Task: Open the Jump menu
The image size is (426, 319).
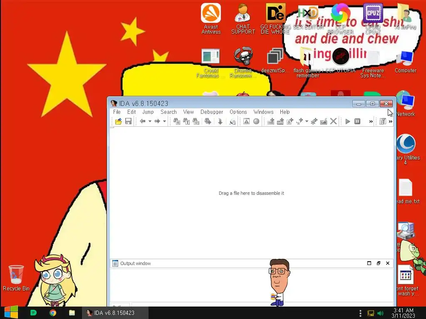Action: [x=148, y=112]
